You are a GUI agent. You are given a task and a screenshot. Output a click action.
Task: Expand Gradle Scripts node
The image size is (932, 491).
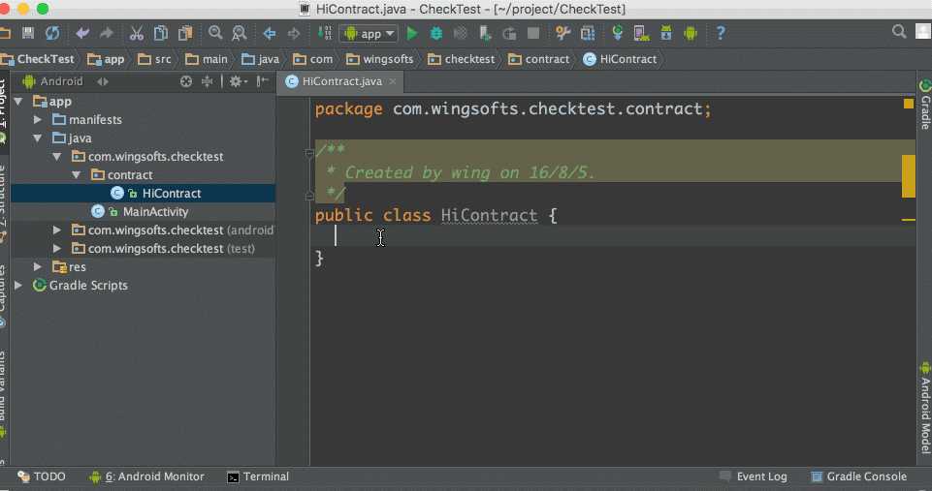pyautogui.click(x=18, y=285)
